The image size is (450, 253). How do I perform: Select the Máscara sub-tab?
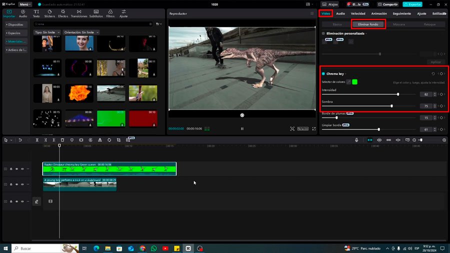point(399,24)
